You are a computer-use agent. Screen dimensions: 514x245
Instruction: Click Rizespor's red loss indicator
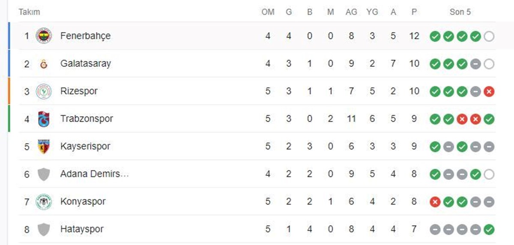click(x=489, y=91)
